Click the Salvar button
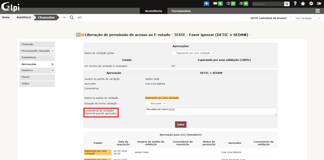324x160 pixels. coord(181,125)
